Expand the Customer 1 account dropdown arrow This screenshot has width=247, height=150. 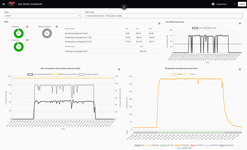point(235,4)
